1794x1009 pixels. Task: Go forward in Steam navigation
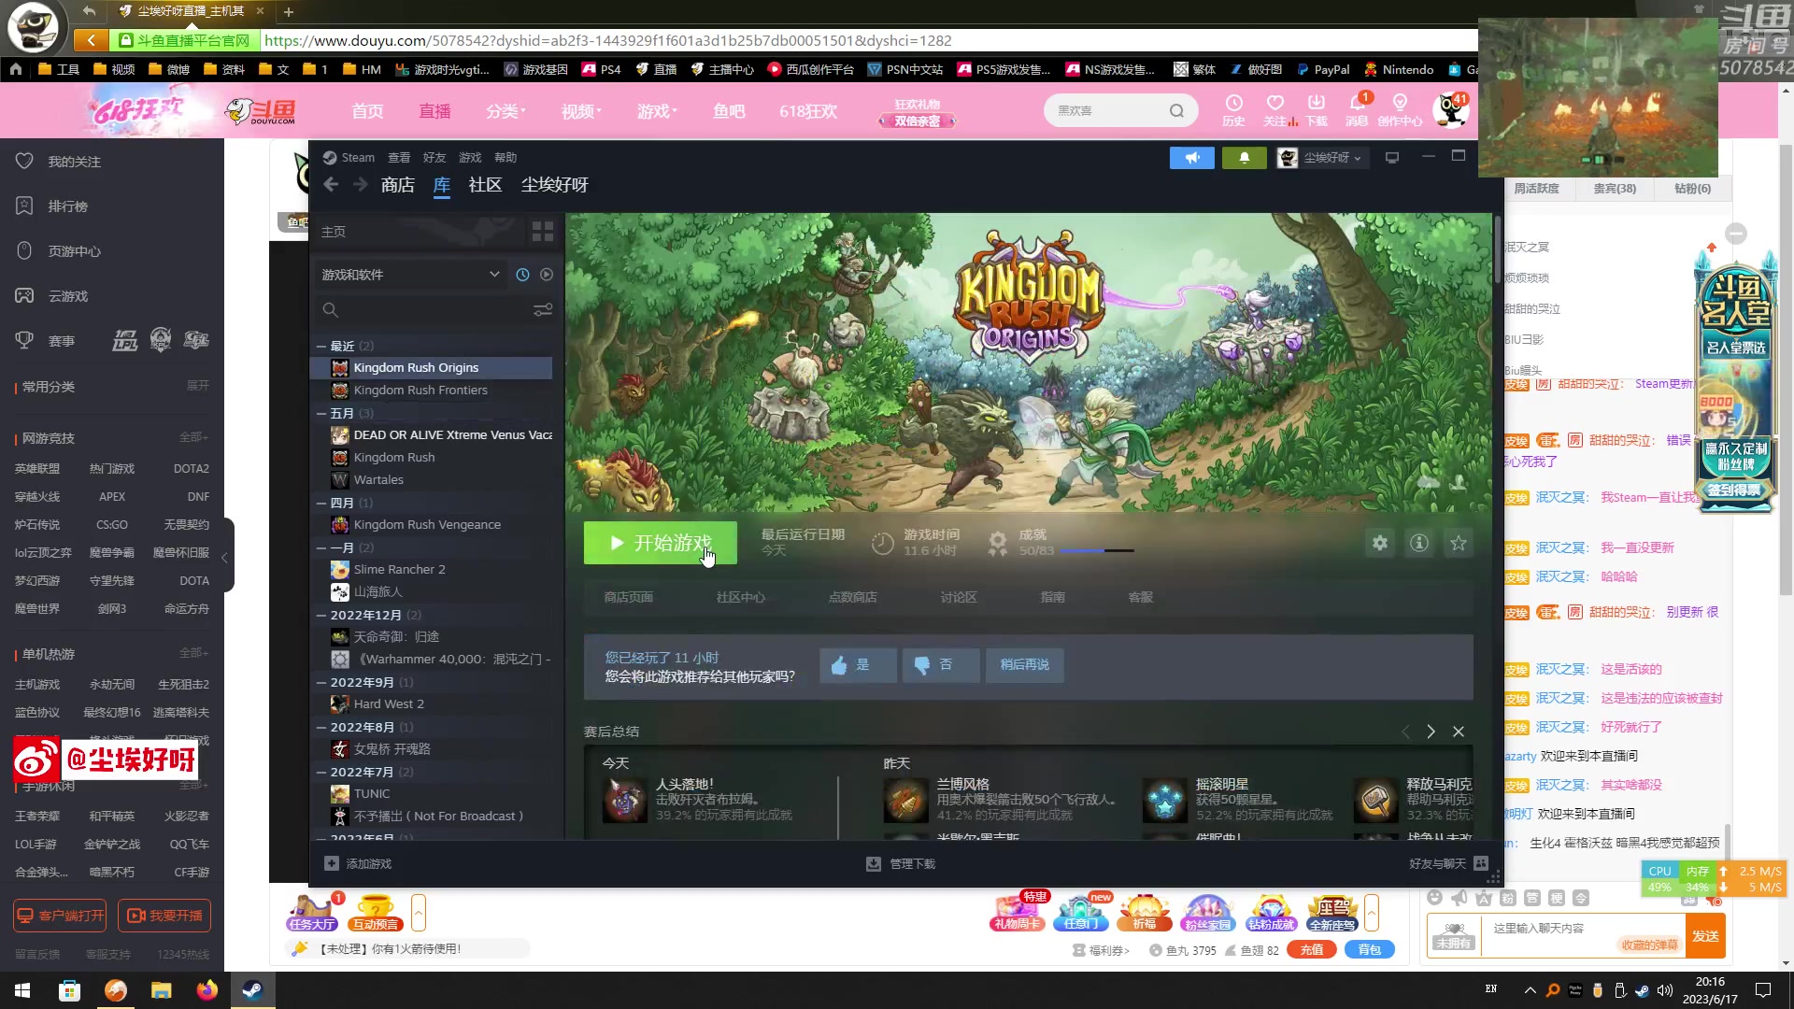click(x=361, y=185)
